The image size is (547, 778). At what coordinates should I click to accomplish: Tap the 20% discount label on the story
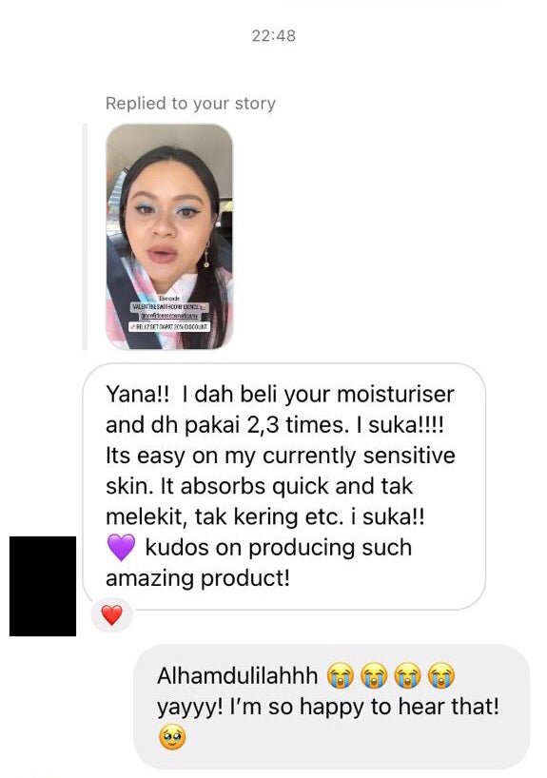[169, 327]
